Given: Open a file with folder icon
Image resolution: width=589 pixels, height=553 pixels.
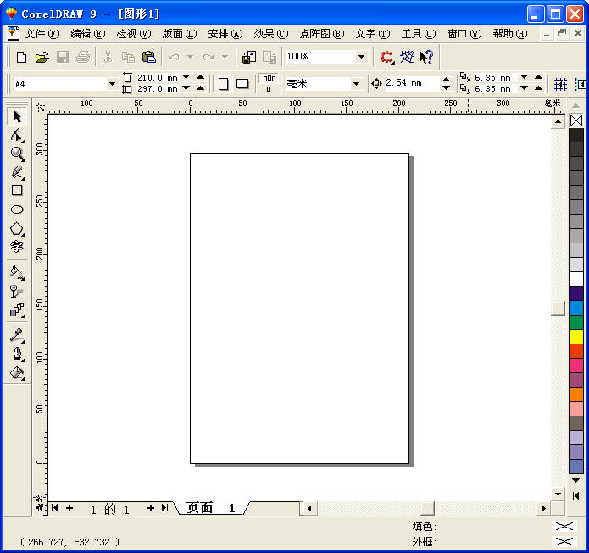Looking at the screenshot, I should tap(42, 57).
